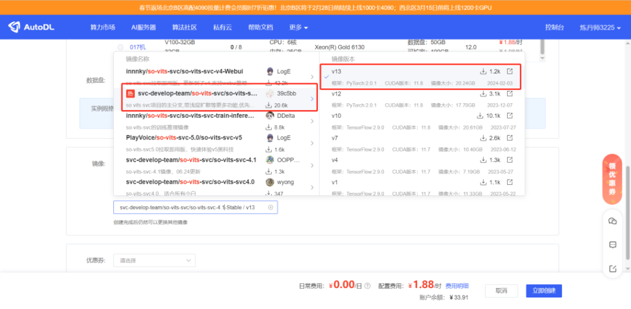
Task: Select version v10 row
Action: pyautogui.click(x=421, y=121)
